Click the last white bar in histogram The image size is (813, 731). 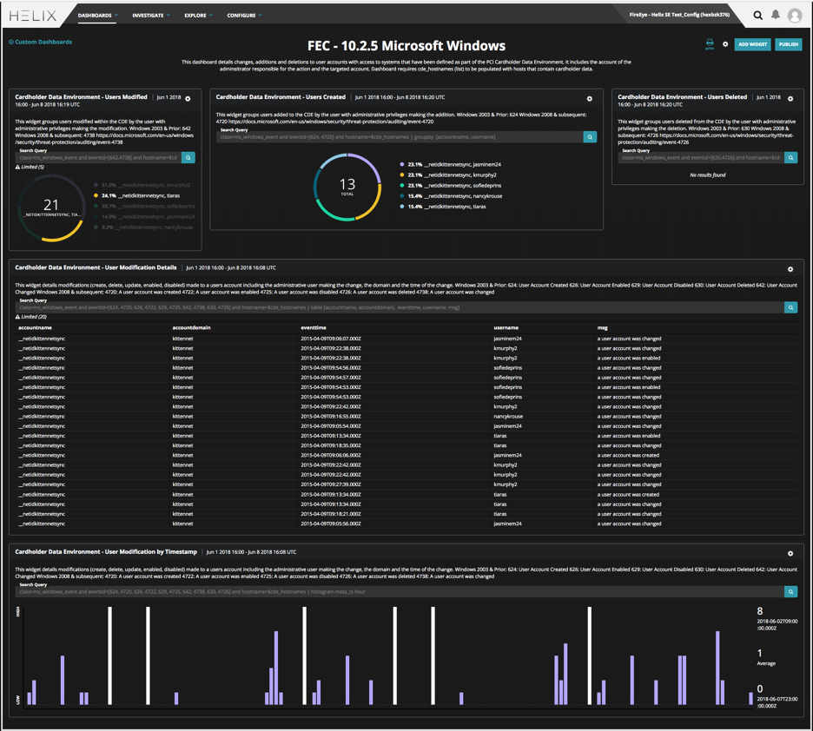coord(589,655)
